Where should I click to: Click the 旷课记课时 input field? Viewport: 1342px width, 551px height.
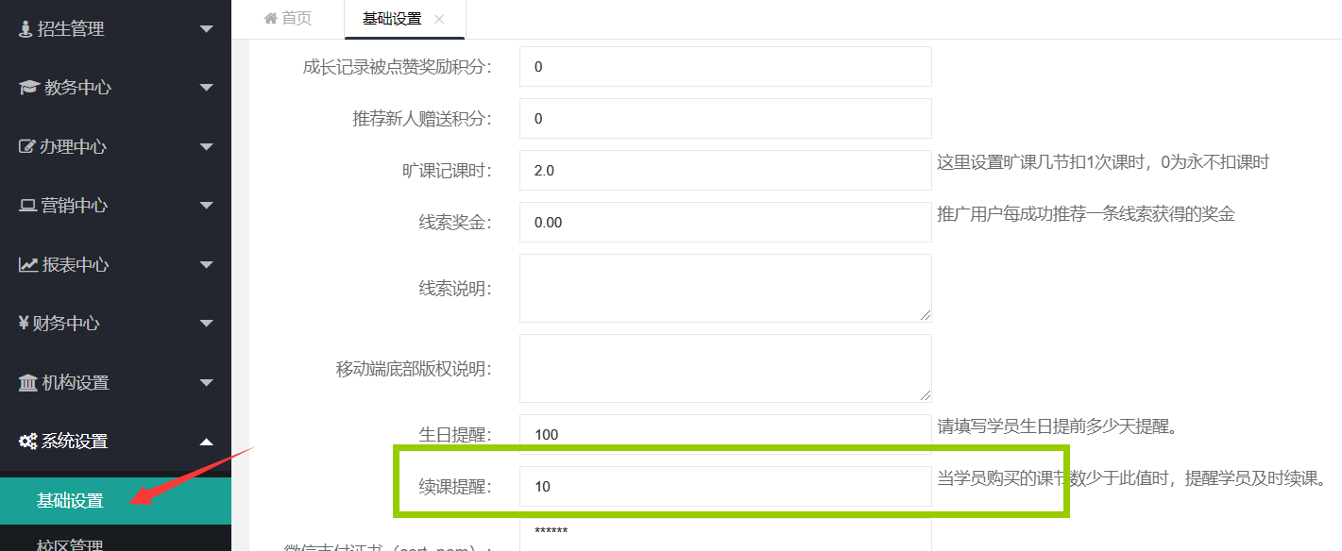coord(724,171)
